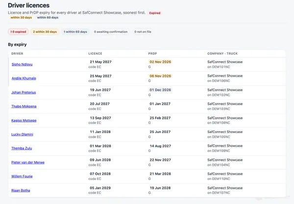Click PrDP date 25 Feb 2027
The width and height of the screenshot is (294, 204).
[160, 118]
